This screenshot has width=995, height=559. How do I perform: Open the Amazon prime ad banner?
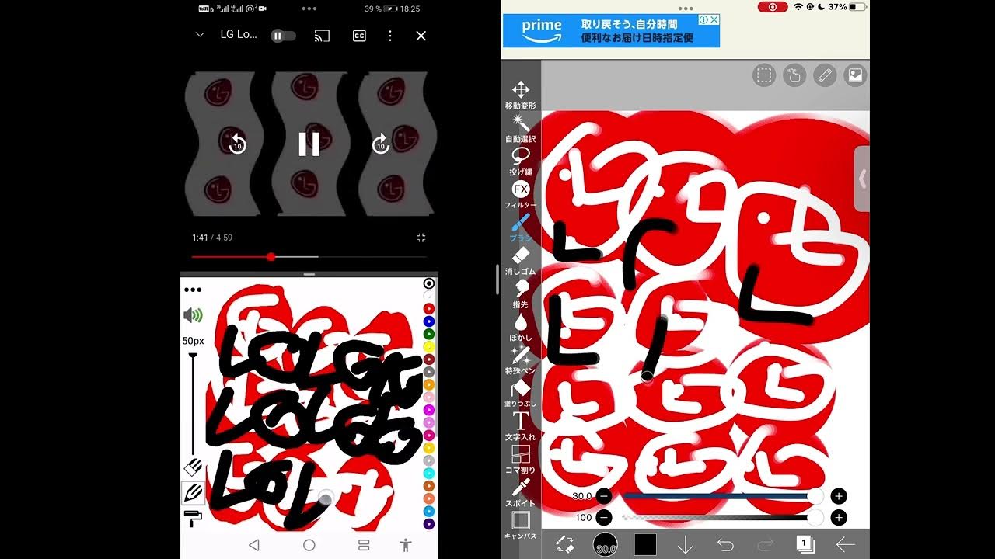click(612, 31)
